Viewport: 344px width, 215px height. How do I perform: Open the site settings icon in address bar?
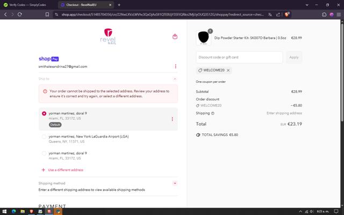point(56,15)
